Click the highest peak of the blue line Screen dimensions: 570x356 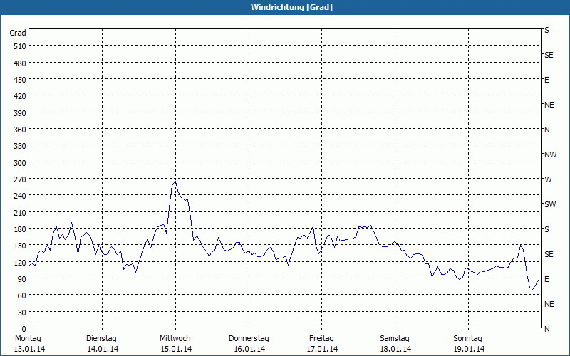tap(175, 182)
